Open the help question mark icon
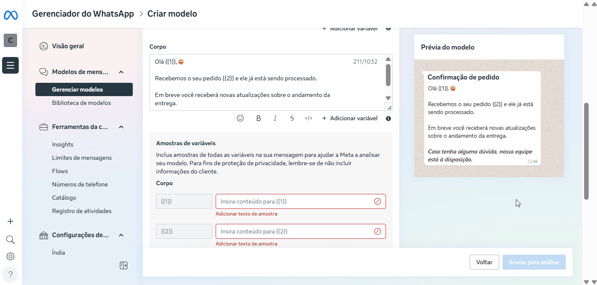This screenshot has width=597, height=285. [x=10, y=275]
